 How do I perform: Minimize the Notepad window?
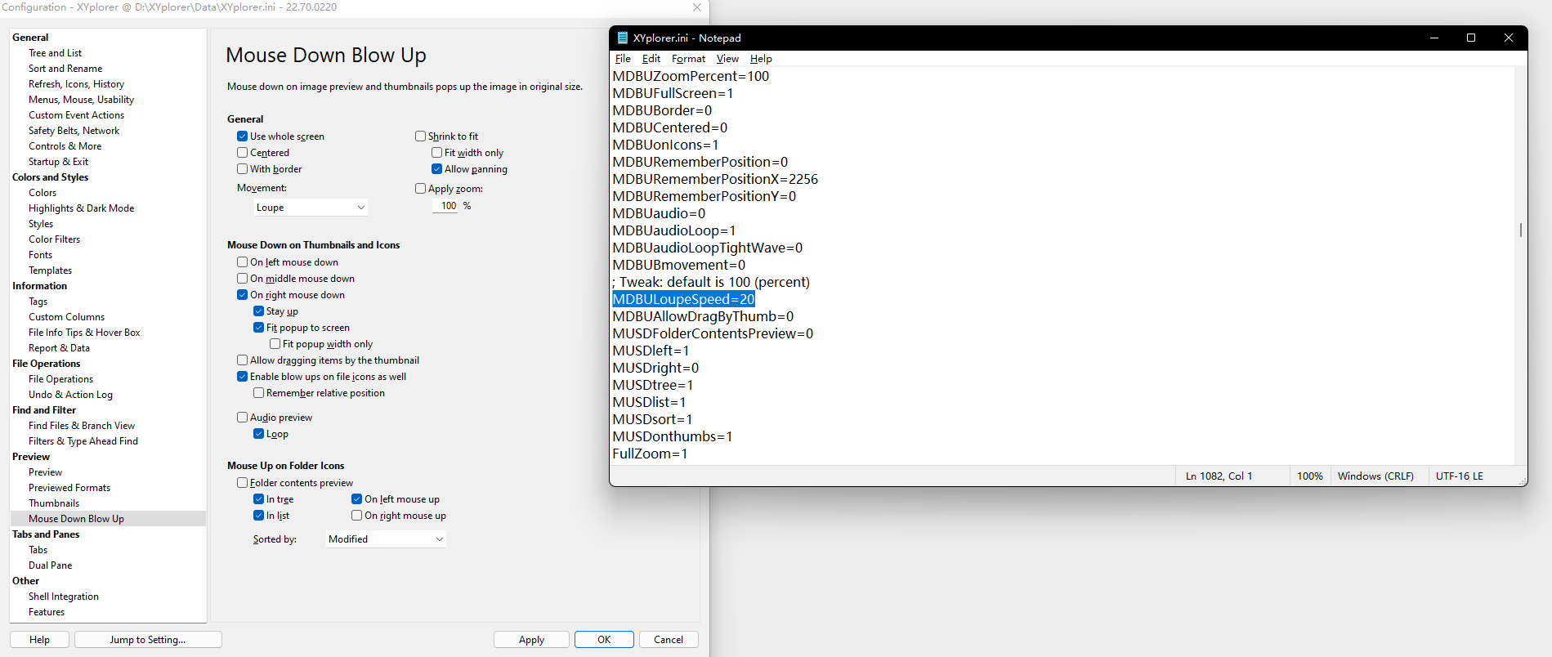(1433, 38)
